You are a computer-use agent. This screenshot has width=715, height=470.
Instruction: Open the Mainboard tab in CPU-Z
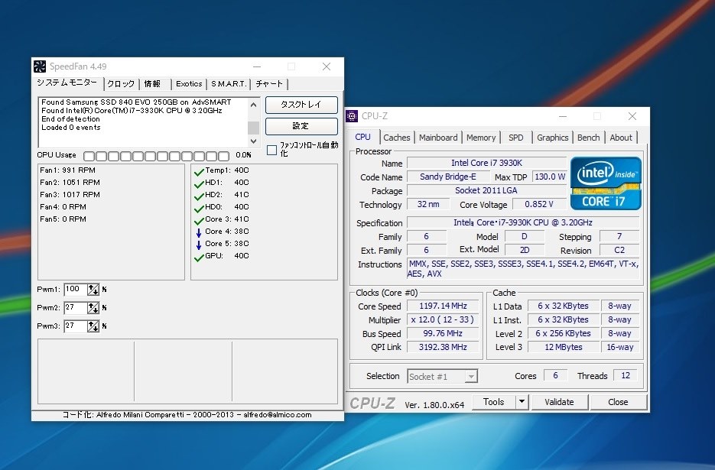(438, 138)
